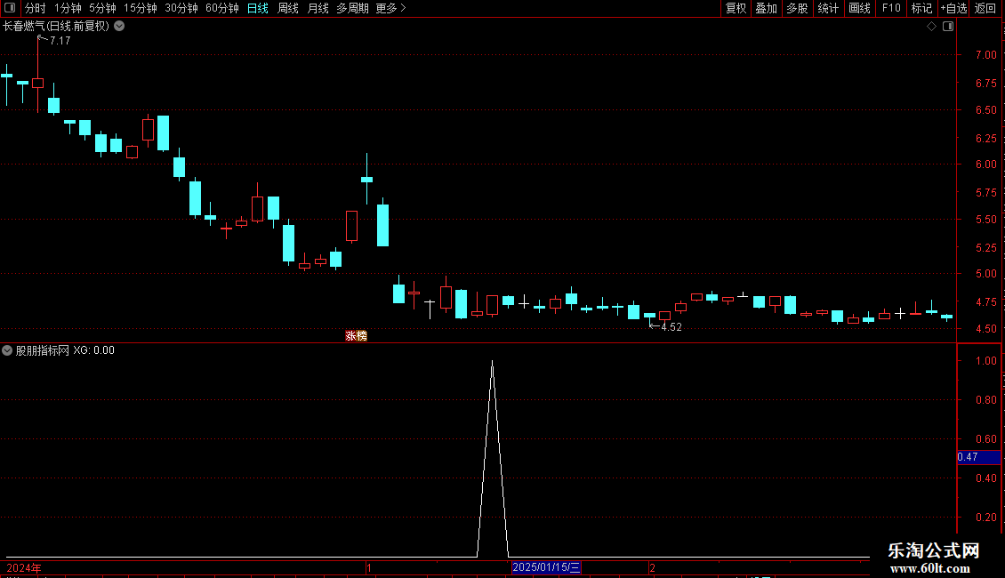Image resolution: width=1005 pixels, height=578 pixels.
Task: Click the 7.17 high price label
Action: pos(60,40)
